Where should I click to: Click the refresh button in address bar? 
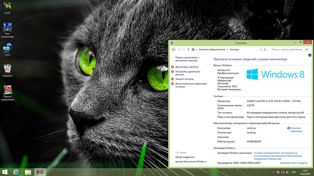pos(265,50)
